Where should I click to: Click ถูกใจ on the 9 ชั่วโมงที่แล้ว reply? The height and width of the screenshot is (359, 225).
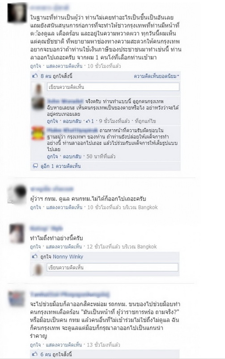point(52,121)
